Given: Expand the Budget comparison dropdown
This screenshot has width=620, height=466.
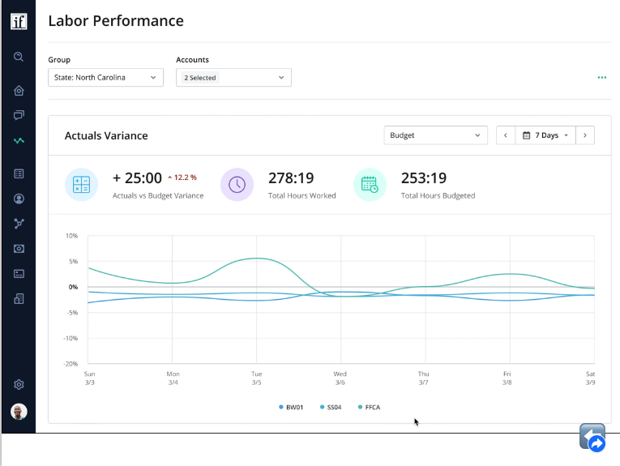Looking at the screenshot, I should click(x=435, y=135).
